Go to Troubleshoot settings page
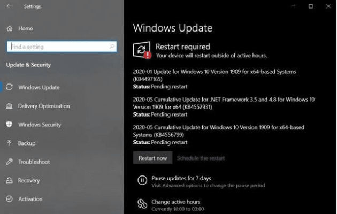337x214 pixels. point(34,162)
